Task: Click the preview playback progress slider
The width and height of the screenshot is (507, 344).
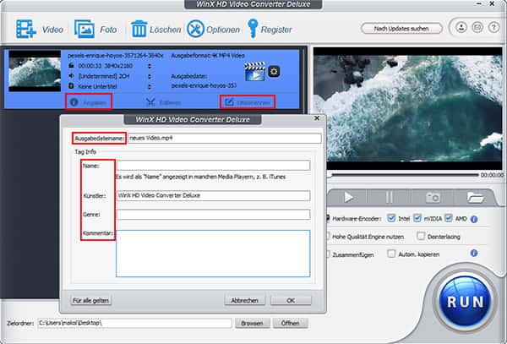Action: point(403,175)
